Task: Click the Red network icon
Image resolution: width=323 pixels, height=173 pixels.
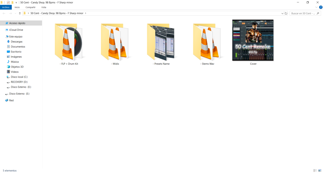Action: pos(7,100)
